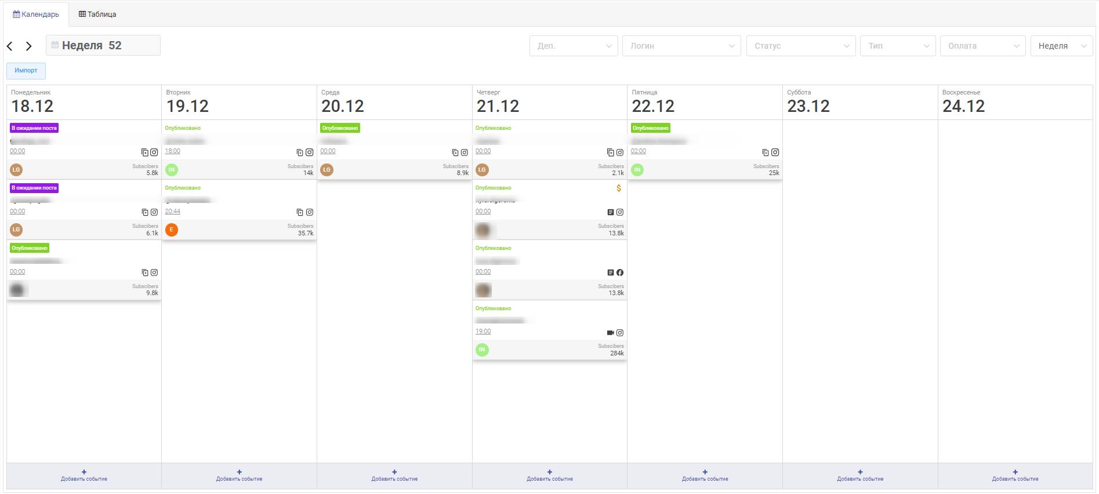Select the Календарь tab
Screen dimensions: 1099x494
36,14
